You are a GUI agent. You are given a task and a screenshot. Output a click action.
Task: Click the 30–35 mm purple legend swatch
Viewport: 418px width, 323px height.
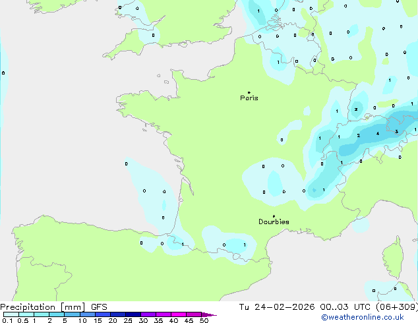[x=148, y=314]
